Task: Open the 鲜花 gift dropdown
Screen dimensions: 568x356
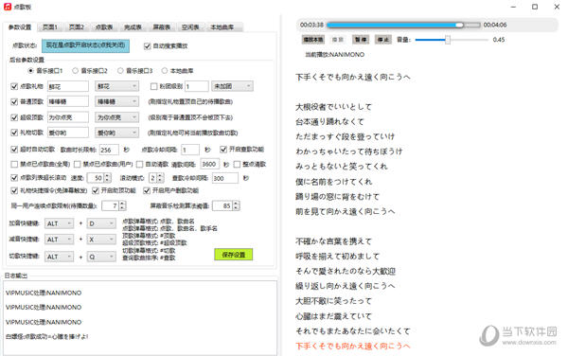Action: (x=116, y=86)
